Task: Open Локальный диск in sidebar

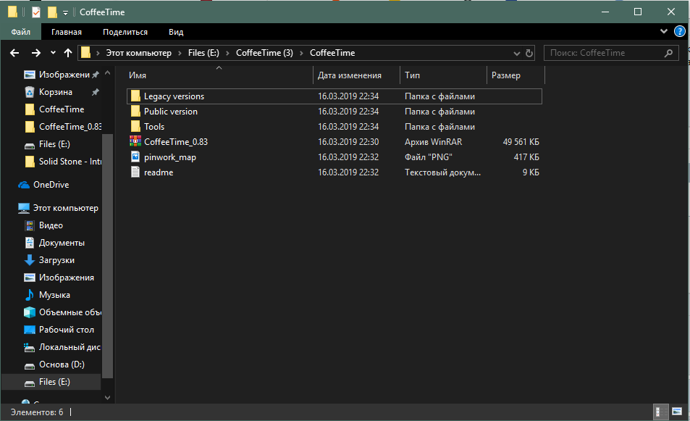Action: 62,347
